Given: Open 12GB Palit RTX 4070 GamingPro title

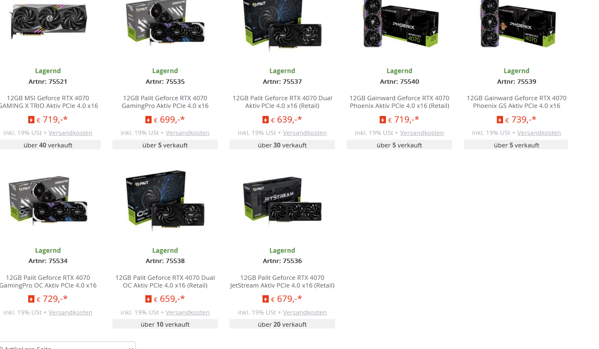Looking at the screenshot, I should 165,102.
